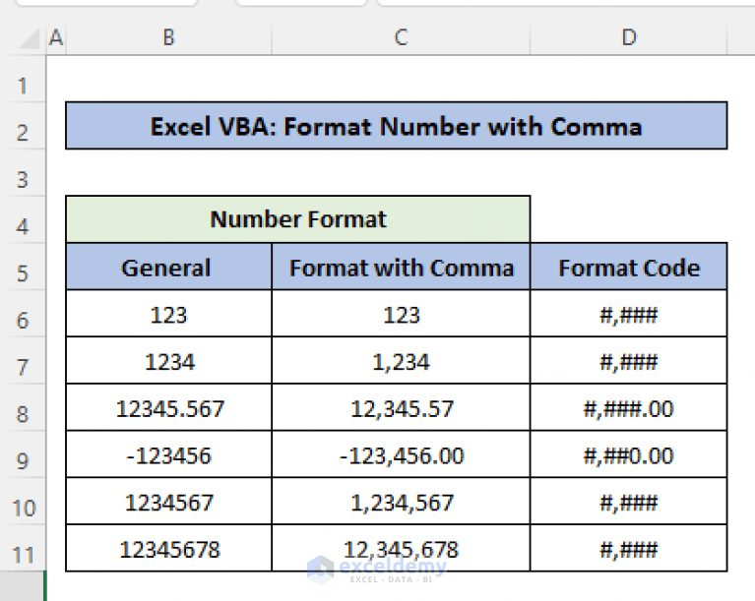Select format code #,###.00 cell
The width and height of the screenshot is (755, 601).
tap(628, 407)
